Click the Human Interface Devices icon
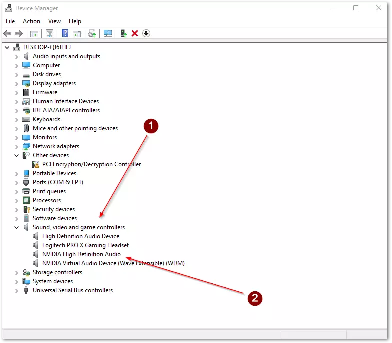 pos(26,101)
